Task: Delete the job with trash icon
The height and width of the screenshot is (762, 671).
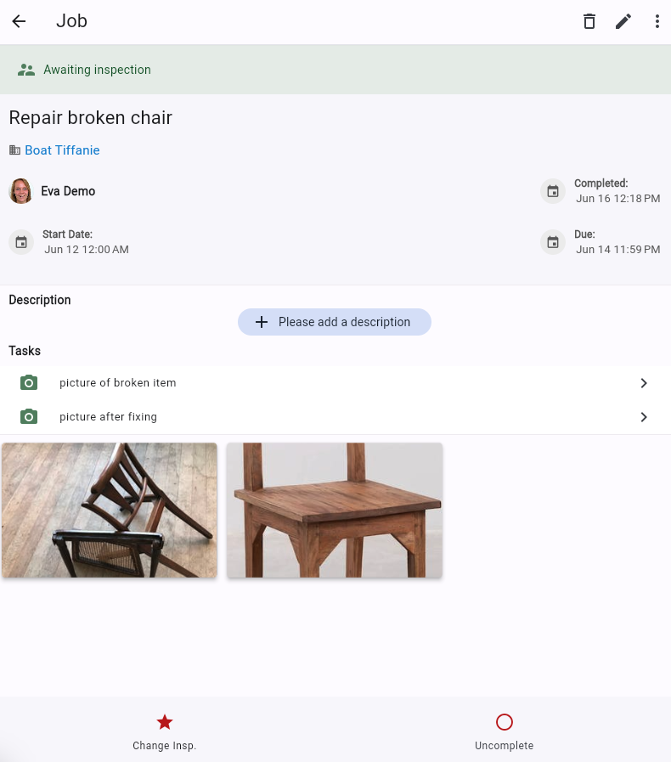Action: point(589,22)
